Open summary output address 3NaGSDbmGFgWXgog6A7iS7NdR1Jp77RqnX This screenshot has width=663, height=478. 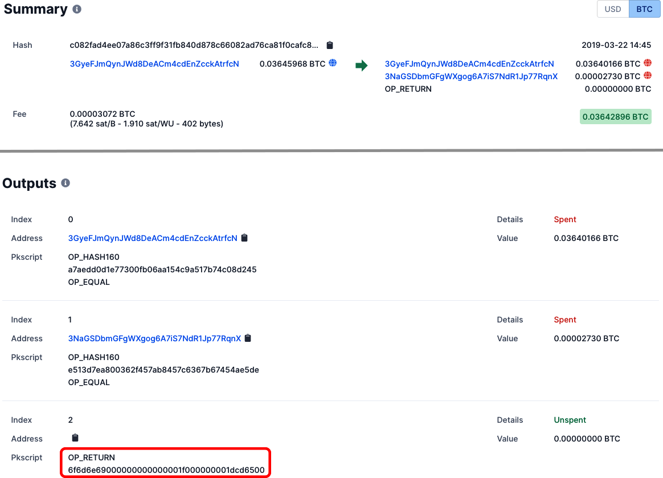click(471, 76)
